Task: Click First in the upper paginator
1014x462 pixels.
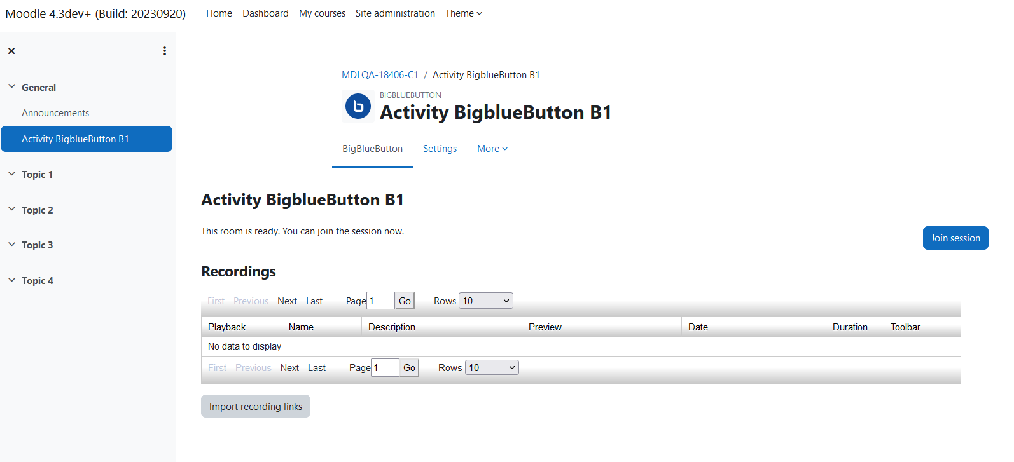Action: [x=216, y=301]
